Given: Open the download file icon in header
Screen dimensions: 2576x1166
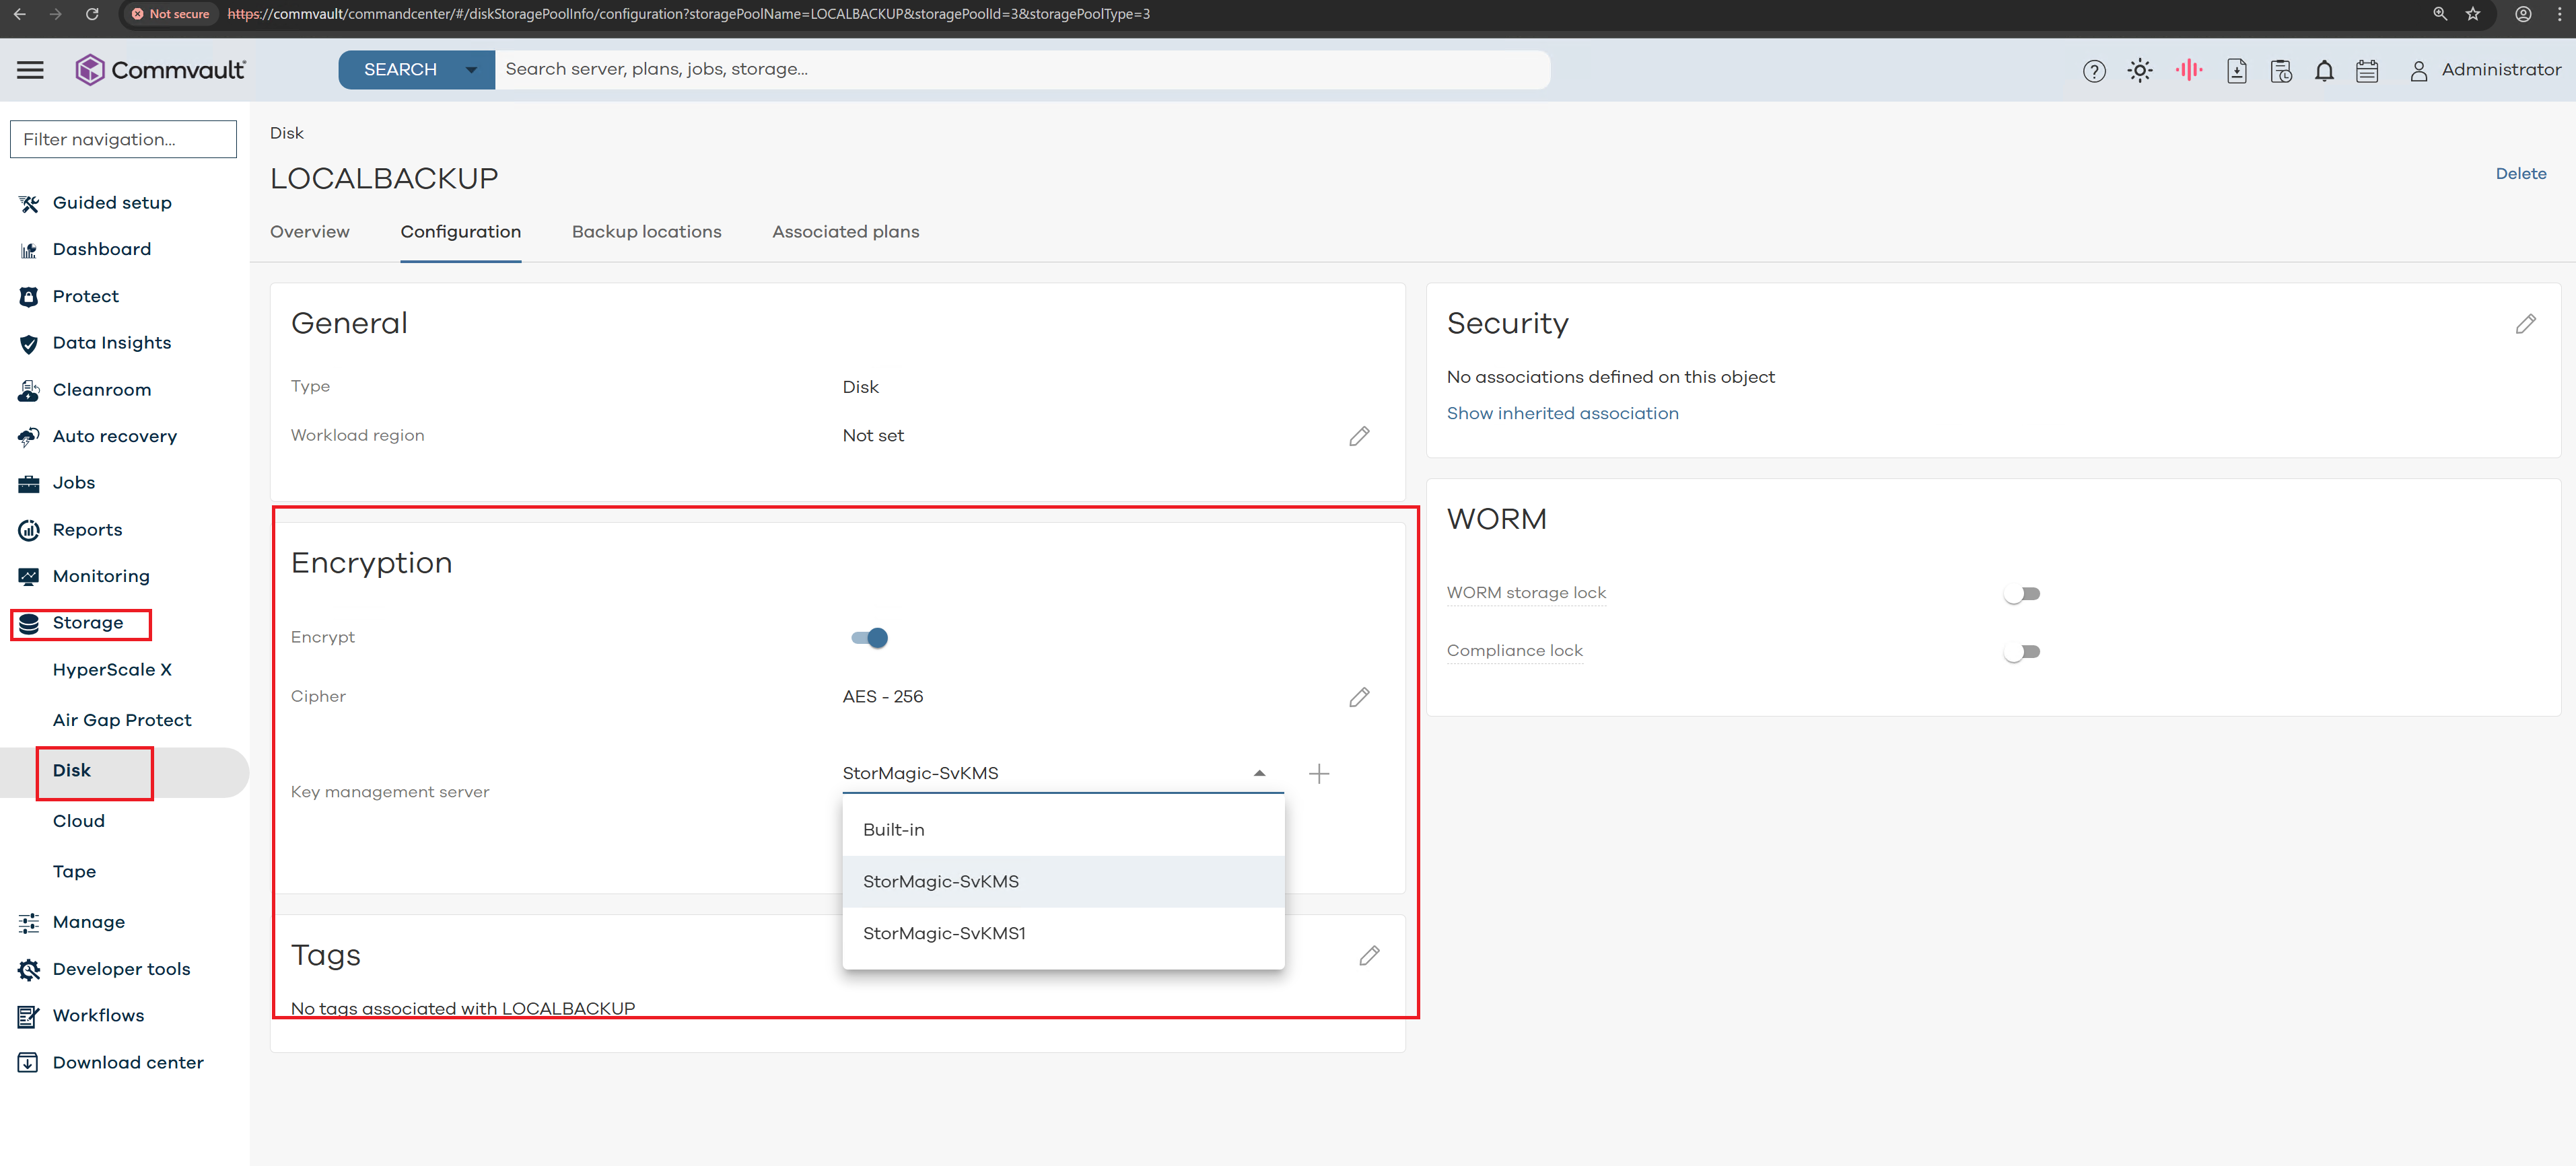Looking at the screenshot, I should [2237, 71].
